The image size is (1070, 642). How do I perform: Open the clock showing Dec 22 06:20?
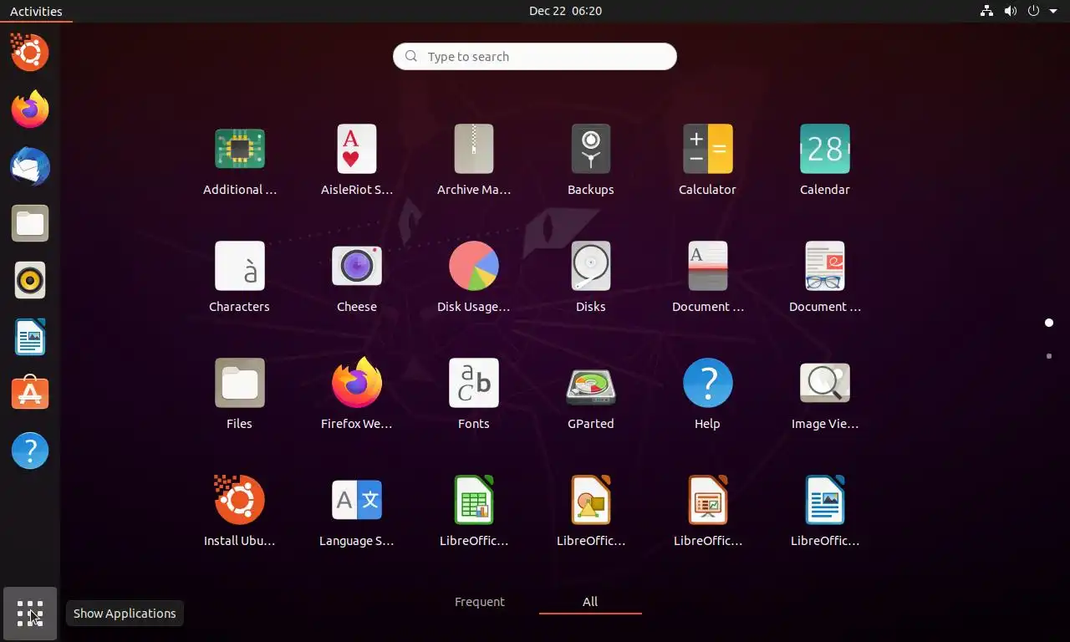pyautogui.click(x=565, y=11)
